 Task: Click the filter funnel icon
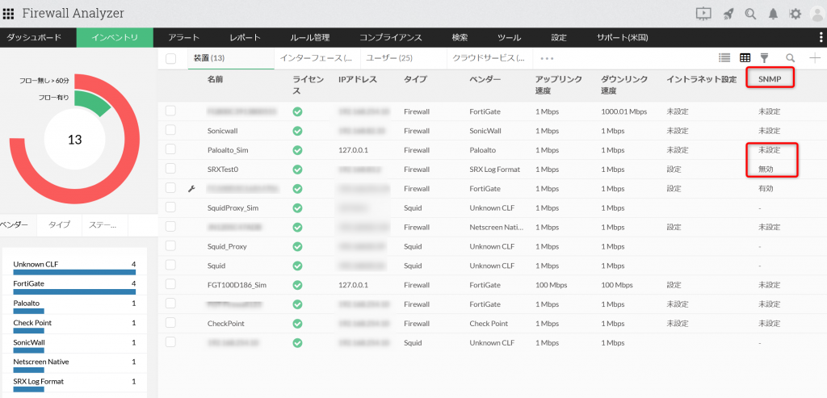pos(764,58)
